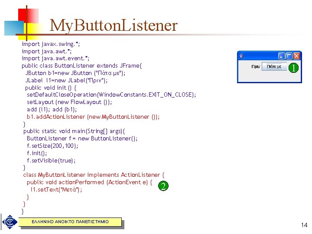This screenshot has width=312, height=234.
Task: Click the 'setDefaultCloseOperation' code line
Action: point(111,95)
